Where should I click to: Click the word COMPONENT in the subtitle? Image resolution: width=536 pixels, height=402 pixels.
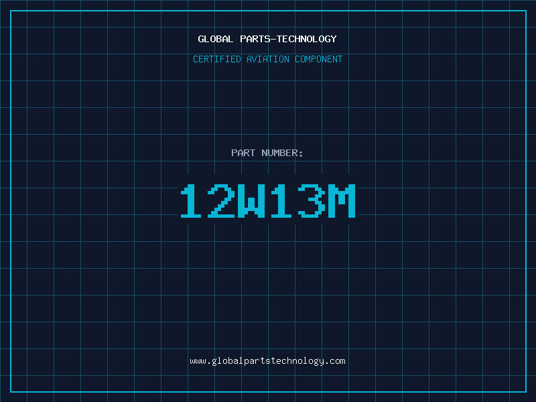pyautogui.click(x=319, y=59)
